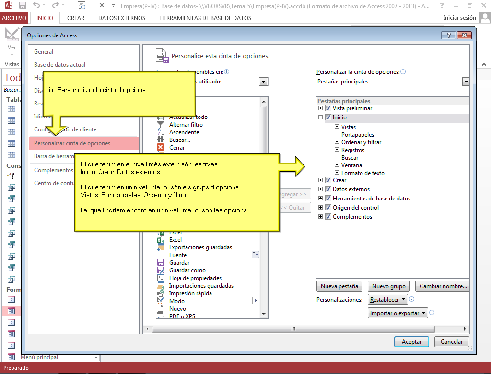
Task: Click the Guardar floppy disk icon in list
Action: pos(160,262)
